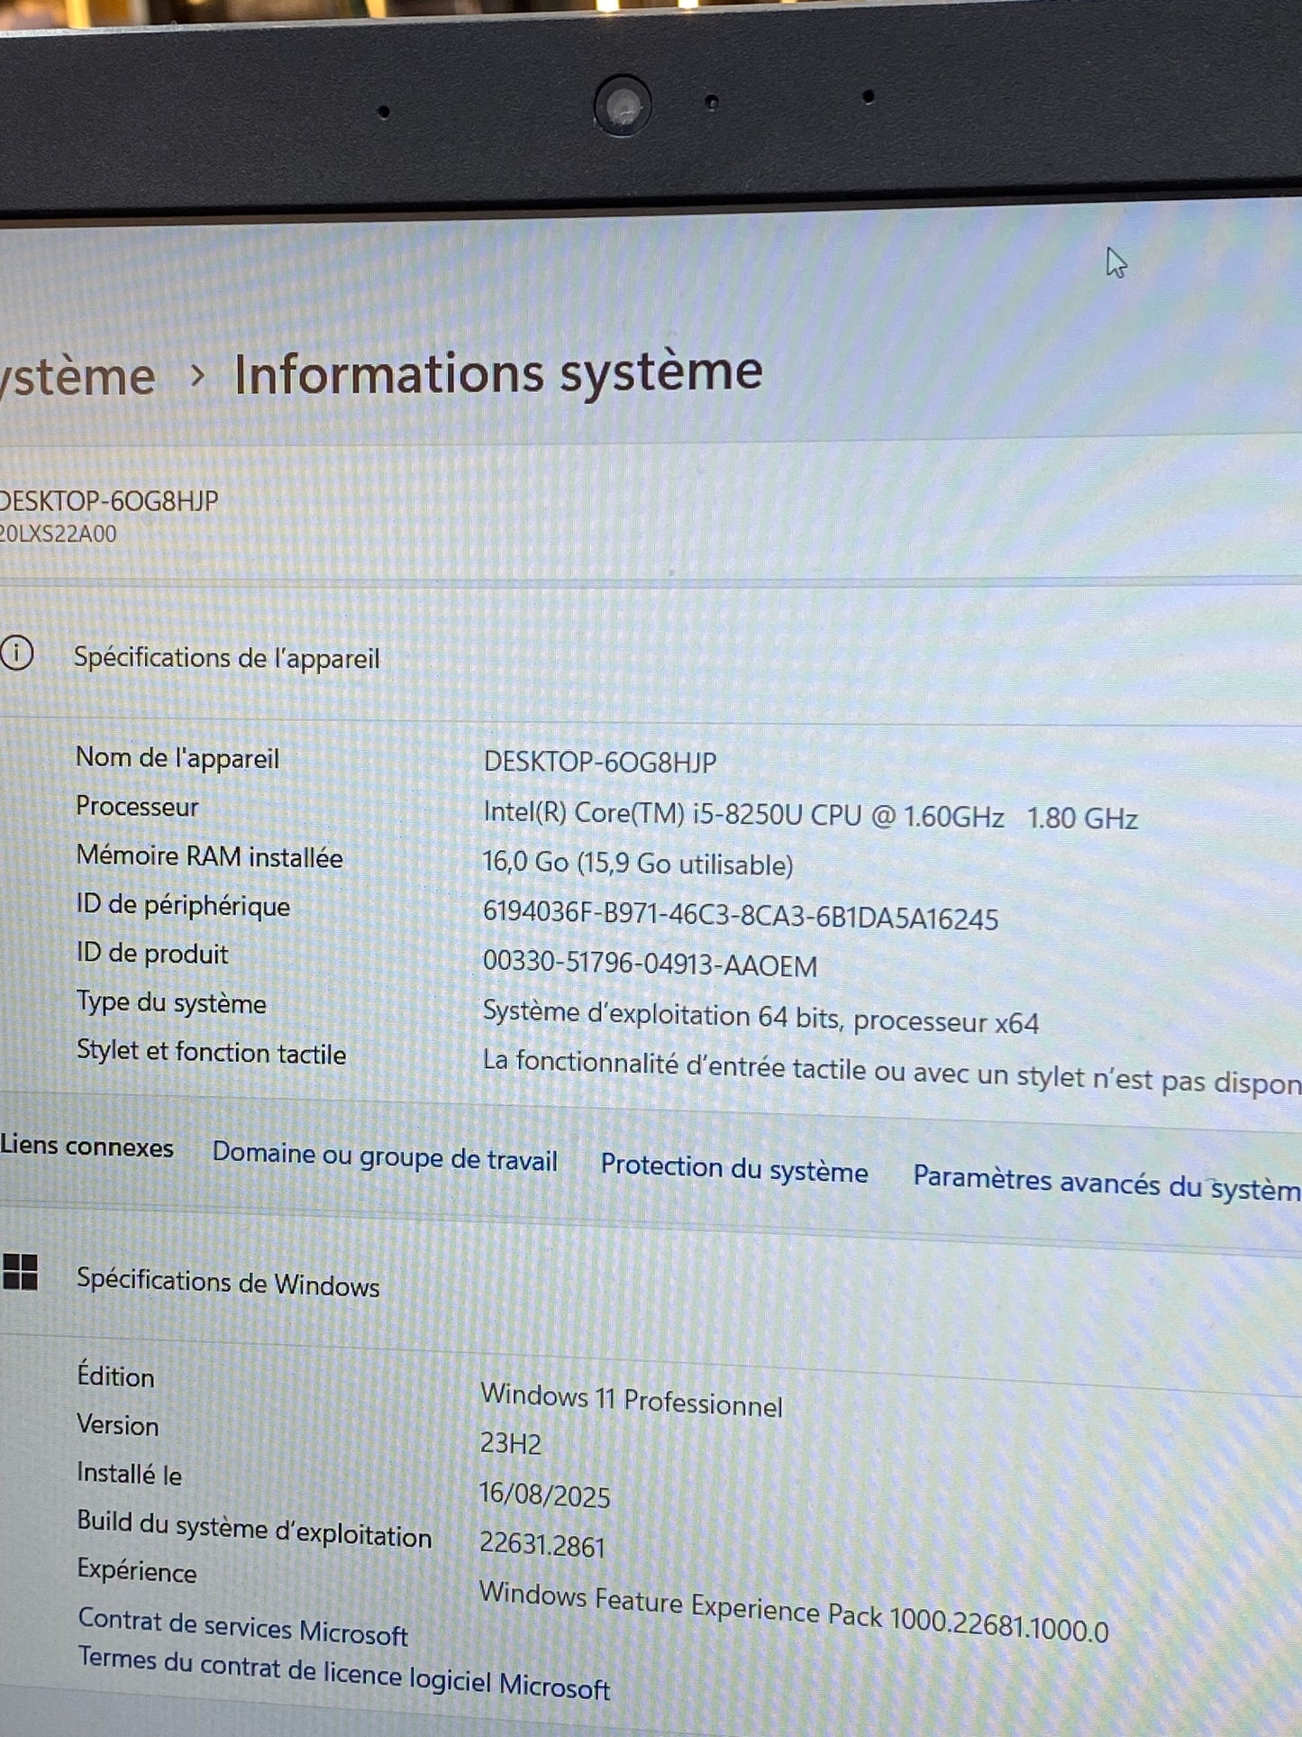
Task: Select the tactile input unavailable message
Action: 892,1072
